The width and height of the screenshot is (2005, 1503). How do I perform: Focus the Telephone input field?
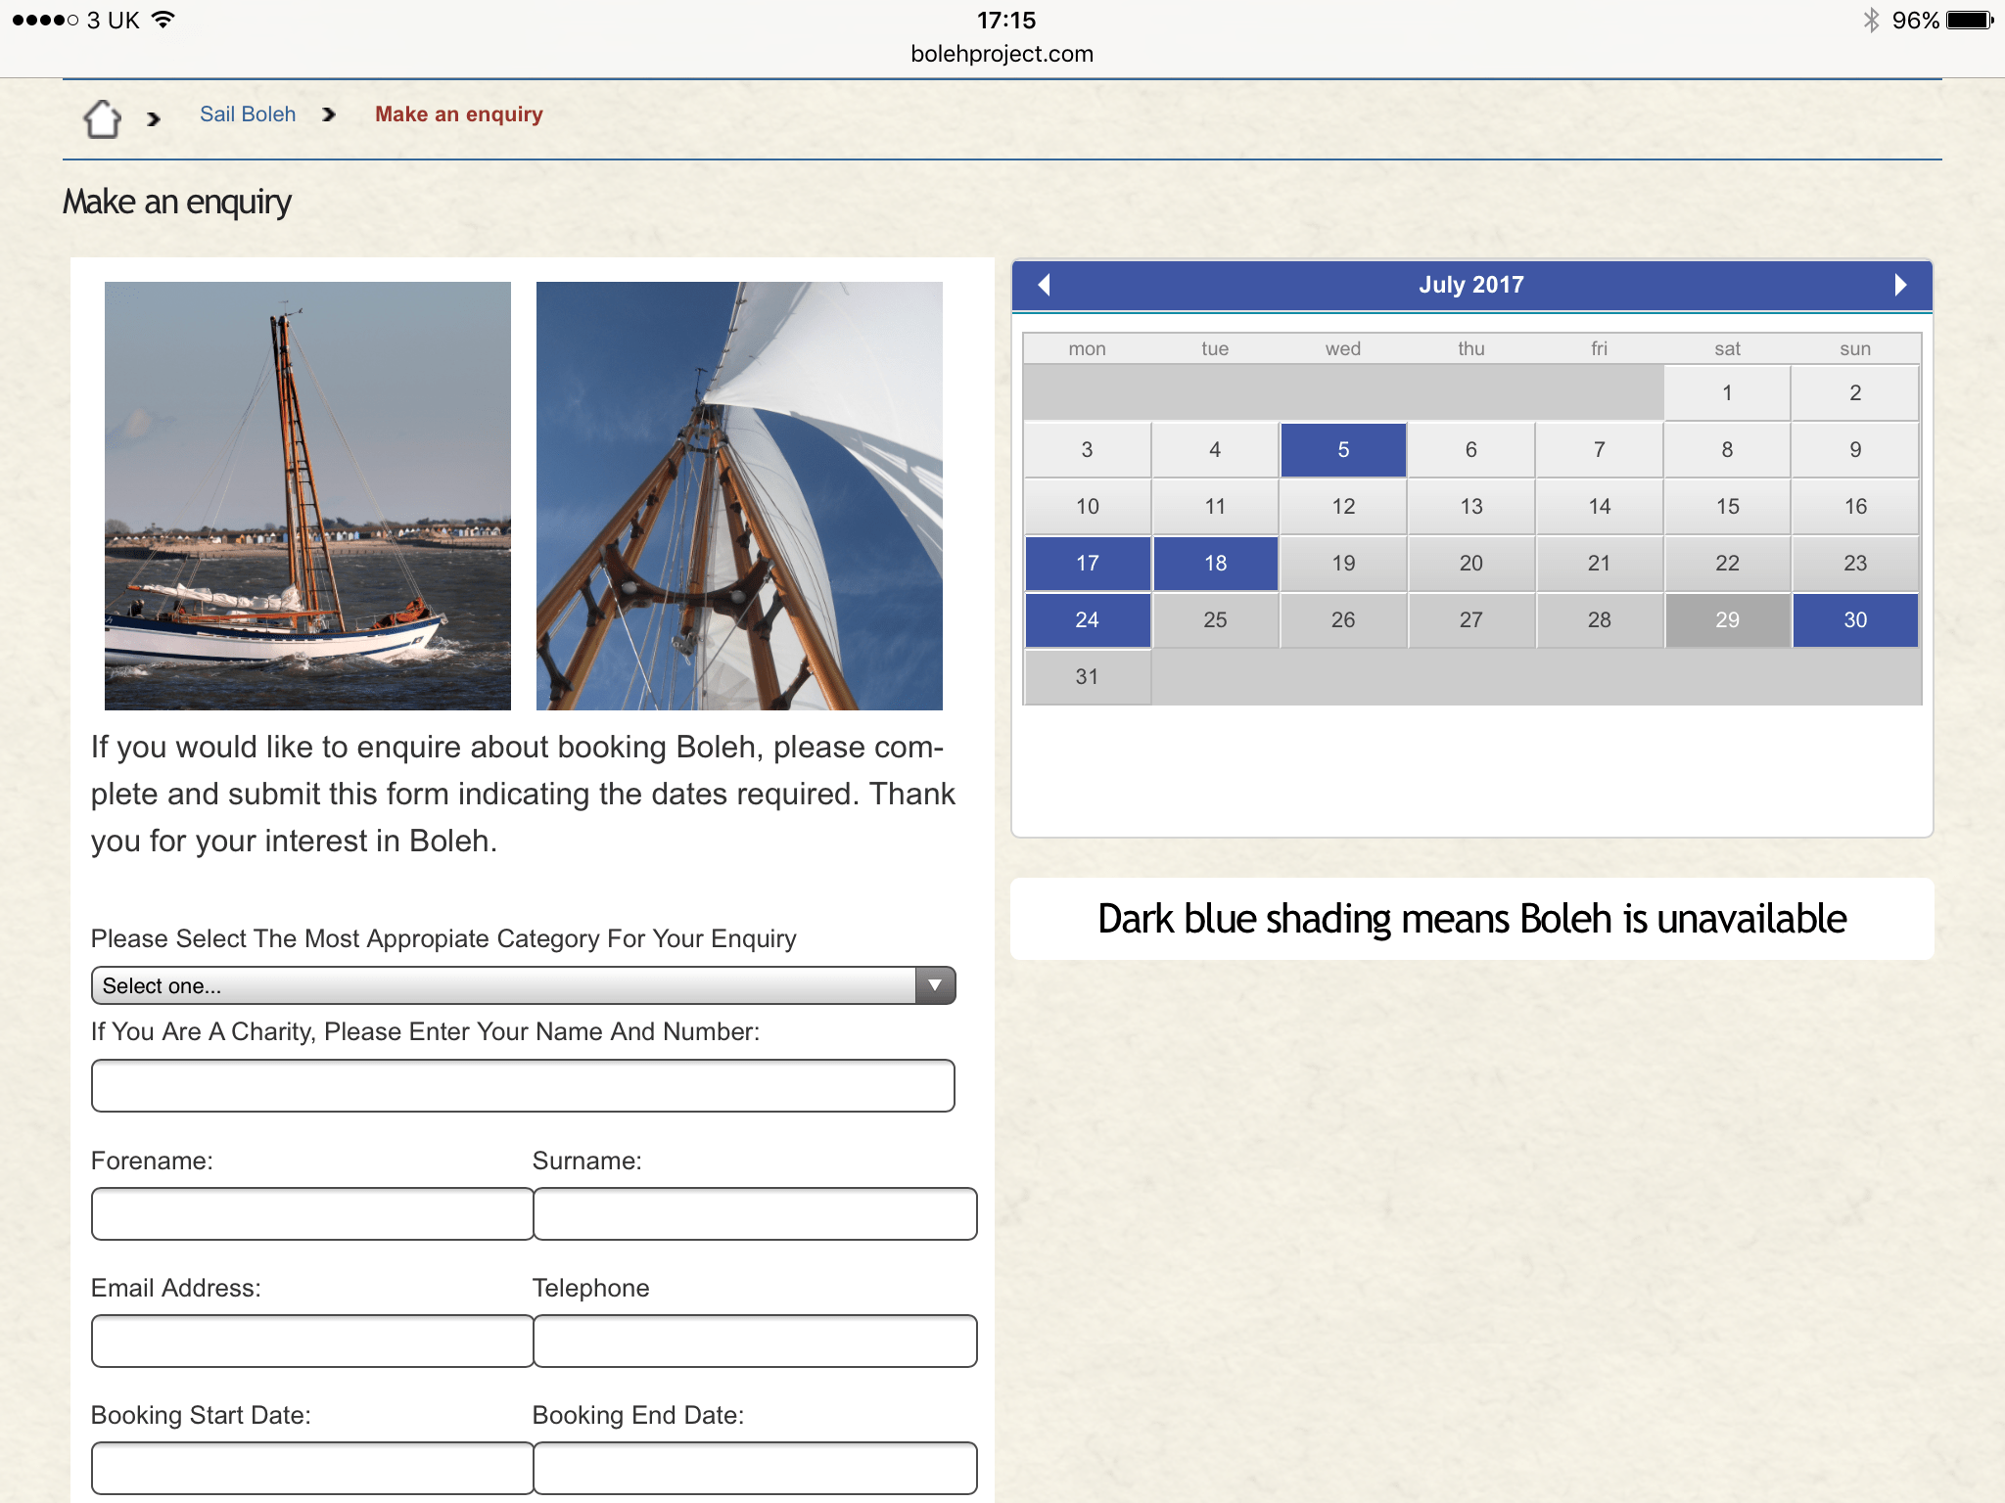click(755, 1341)
